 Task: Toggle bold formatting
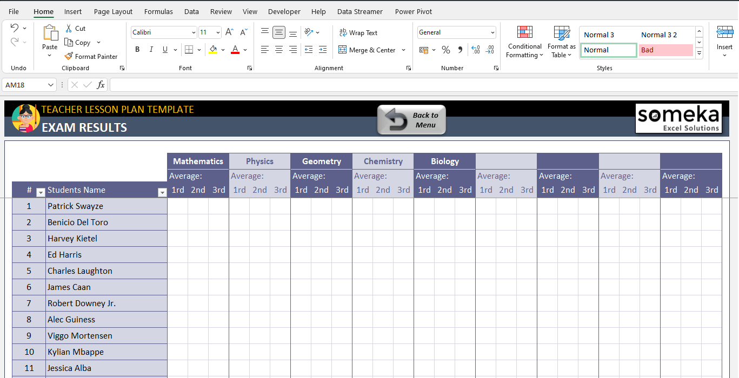[137, 49]
